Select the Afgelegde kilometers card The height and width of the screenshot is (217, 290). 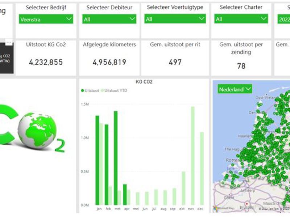(109, 58)
